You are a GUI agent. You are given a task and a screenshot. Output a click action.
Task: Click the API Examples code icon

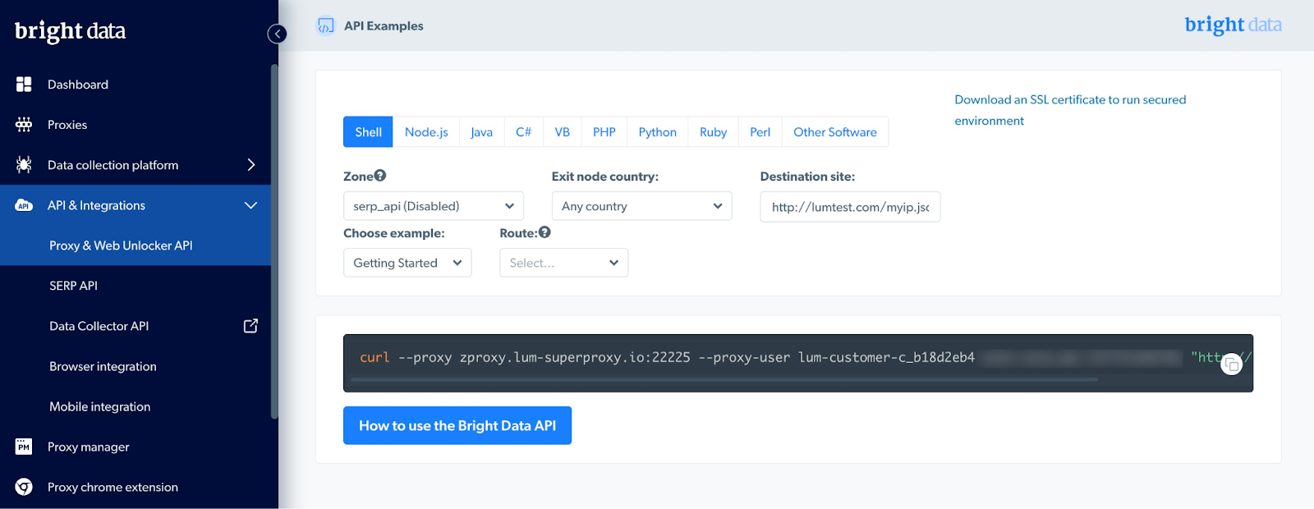326,26
